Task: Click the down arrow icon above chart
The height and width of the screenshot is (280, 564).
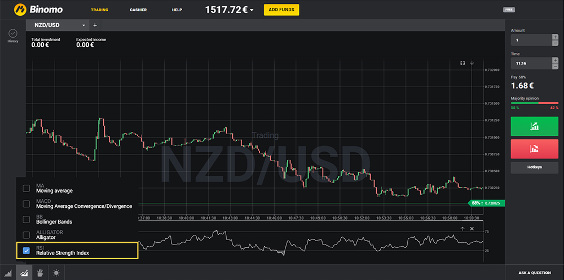Action: click(472, 63)
